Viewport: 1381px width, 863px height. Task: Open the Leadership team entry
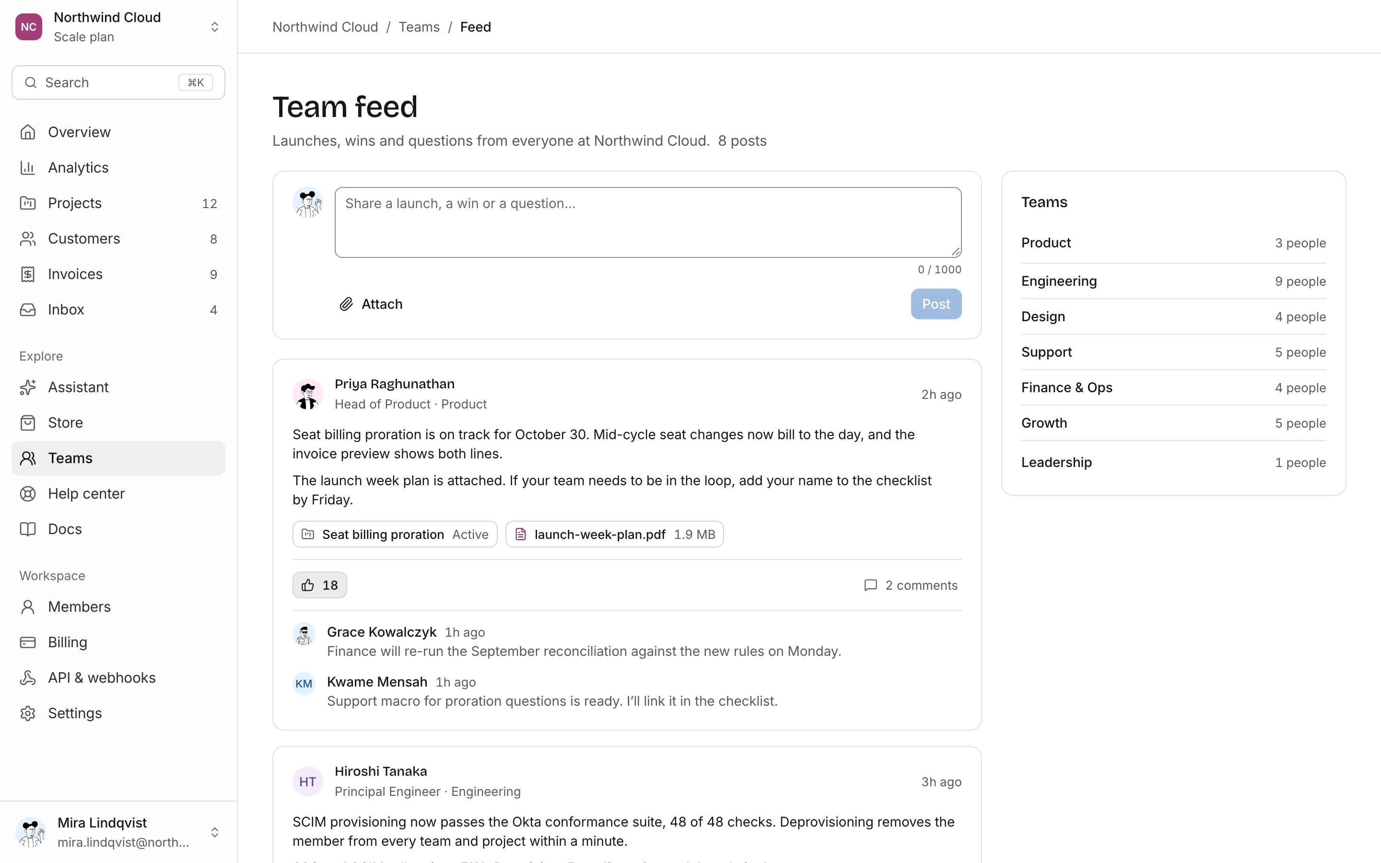pyautogui.click(x=1173, y=462)
